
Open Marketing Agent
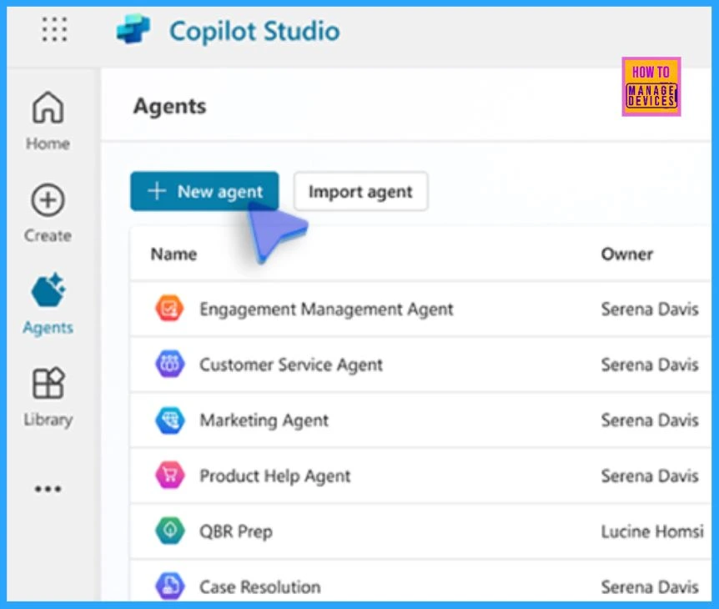click(264, 420)
